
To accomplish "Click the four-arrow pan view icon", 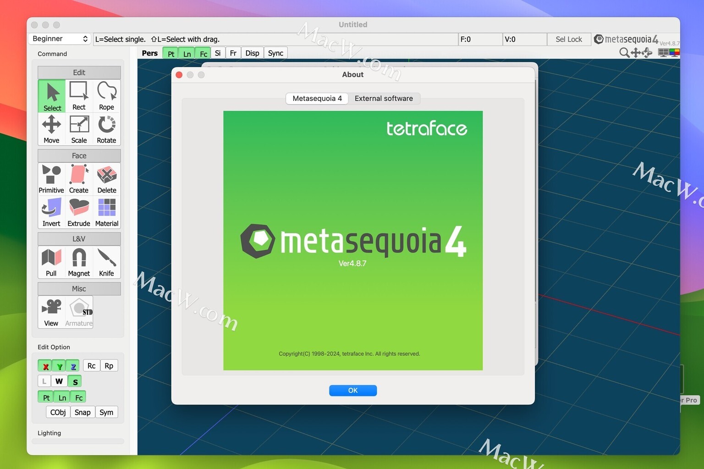I will tap(635, 53).
